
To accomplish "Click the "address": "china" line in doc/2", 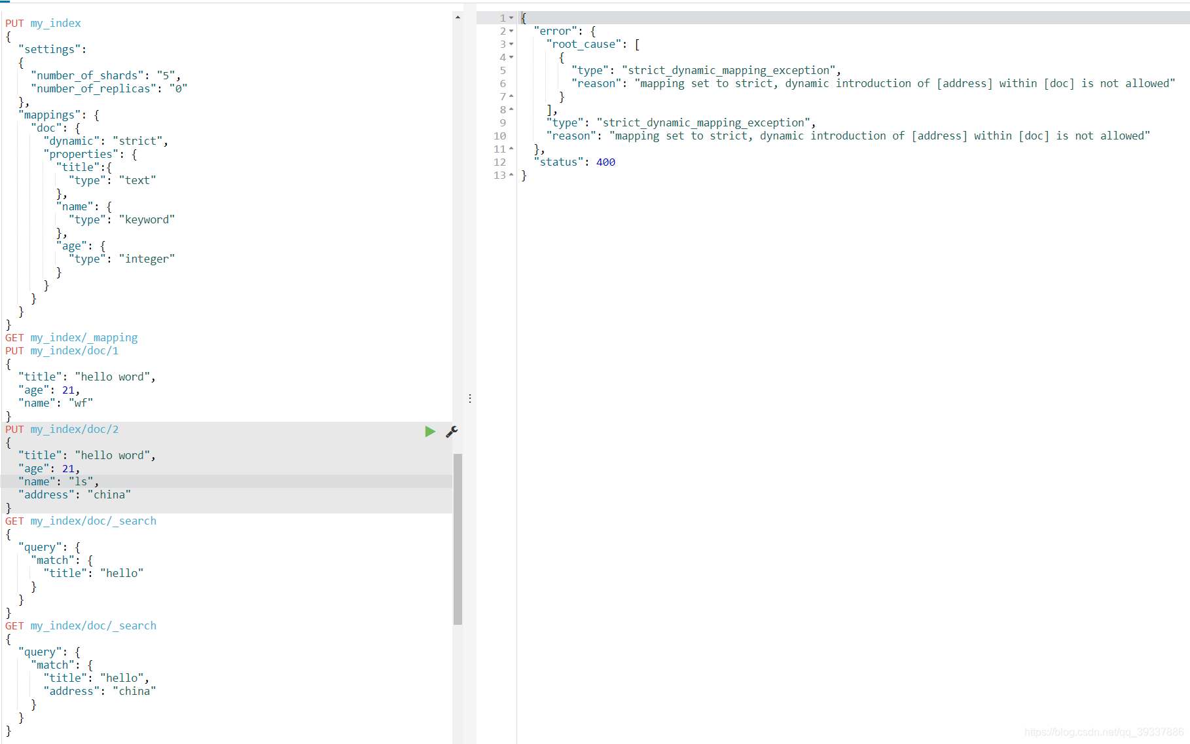I will click(x=75, y=495).
